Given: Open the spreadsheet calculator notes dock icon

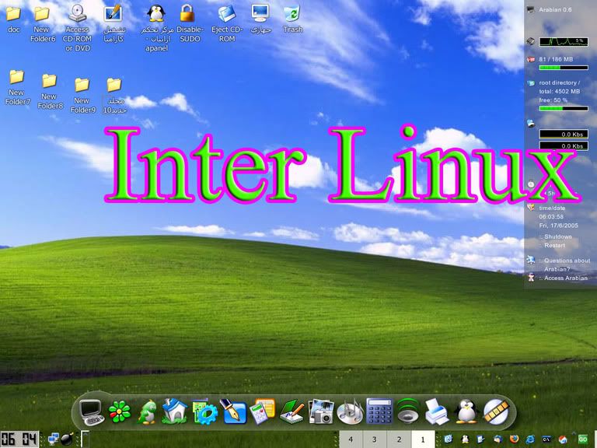Looking at the screenshot, I should (x=262, y=411).
